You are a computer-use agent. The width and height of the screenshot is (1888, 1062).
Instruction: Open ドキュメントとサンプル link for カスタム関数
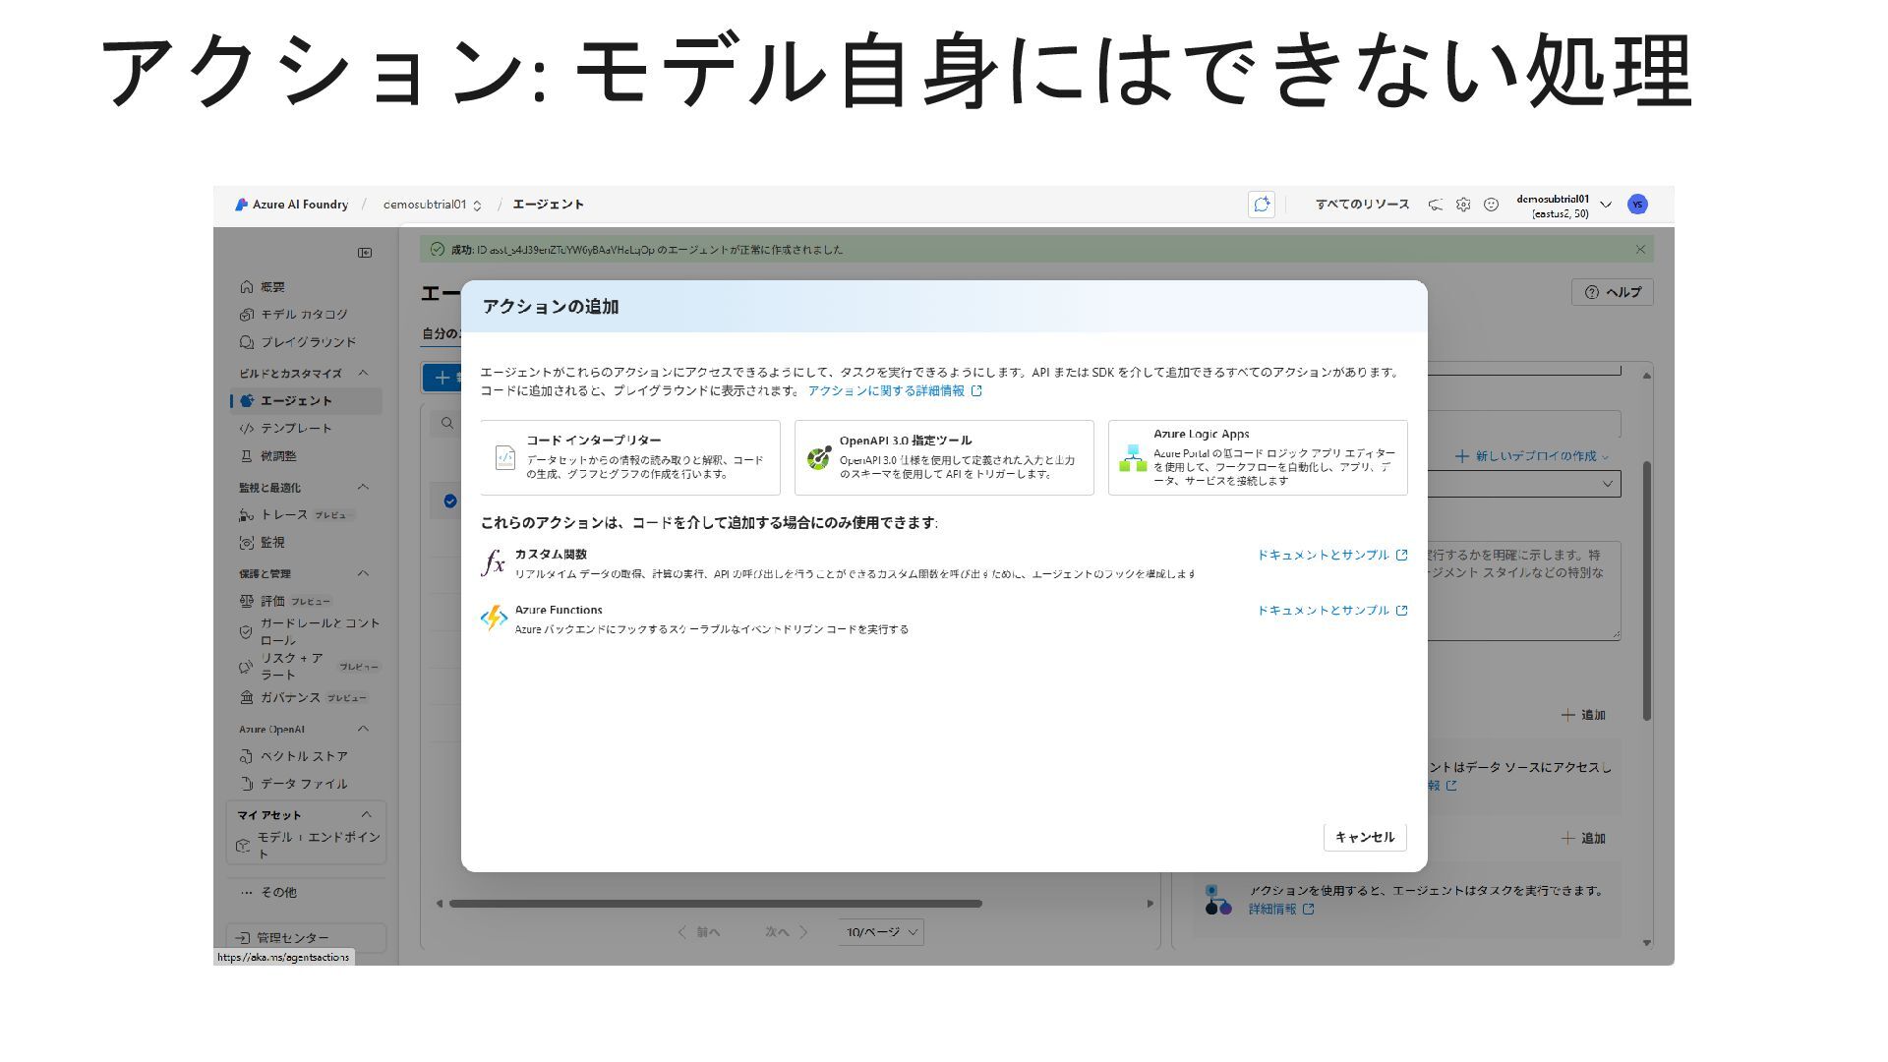(1332, 555)
